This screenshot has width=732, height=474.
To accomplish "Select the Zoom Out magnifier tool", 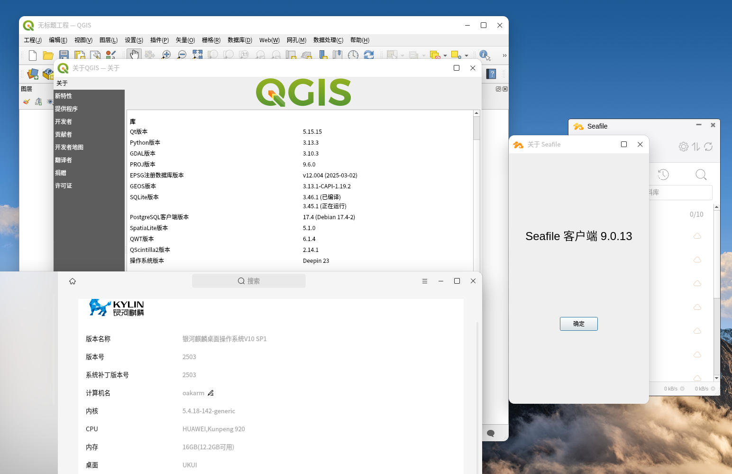I will [x=182, y=55].
